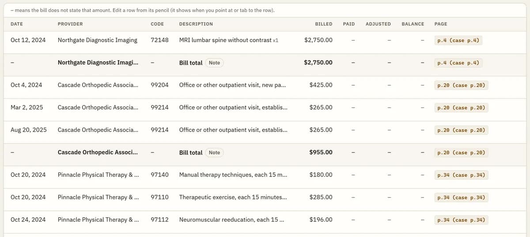530x237 pixels.
Task: Click code 72148
Action: [x=159, y=40]
